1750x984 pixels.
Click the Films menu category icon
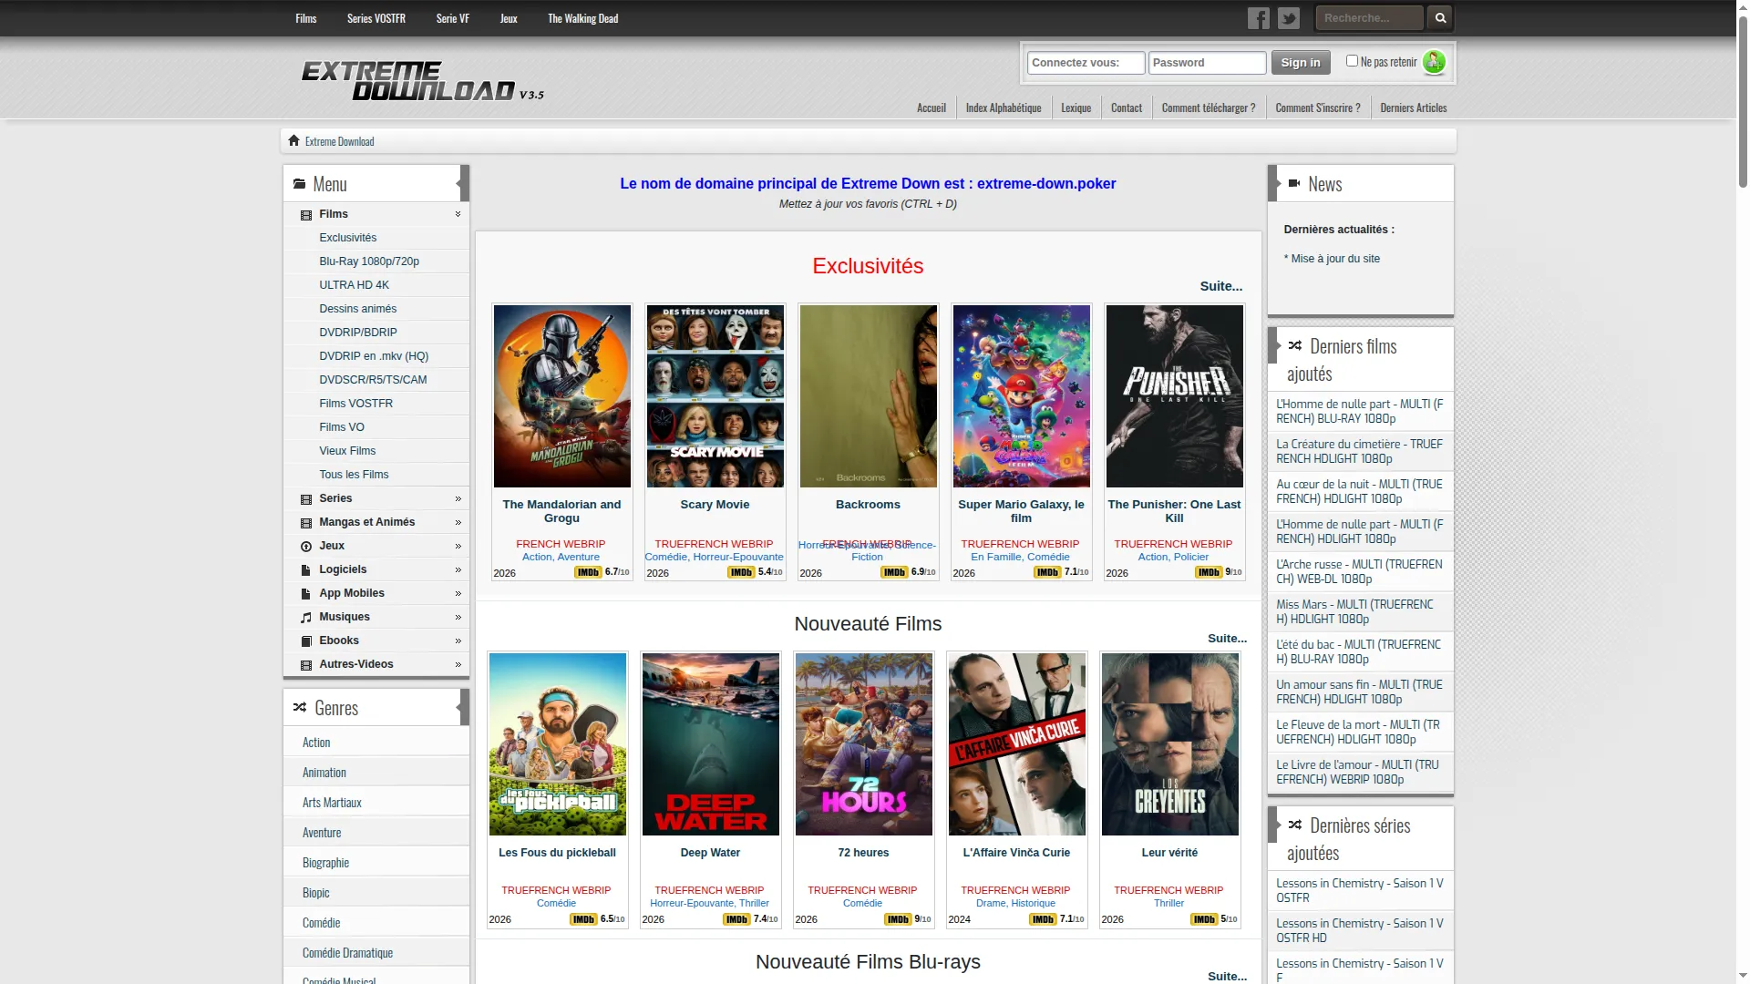(306, 215)
